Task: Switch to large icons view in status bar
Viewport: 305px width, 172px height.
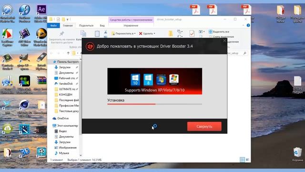Action: 248,160
